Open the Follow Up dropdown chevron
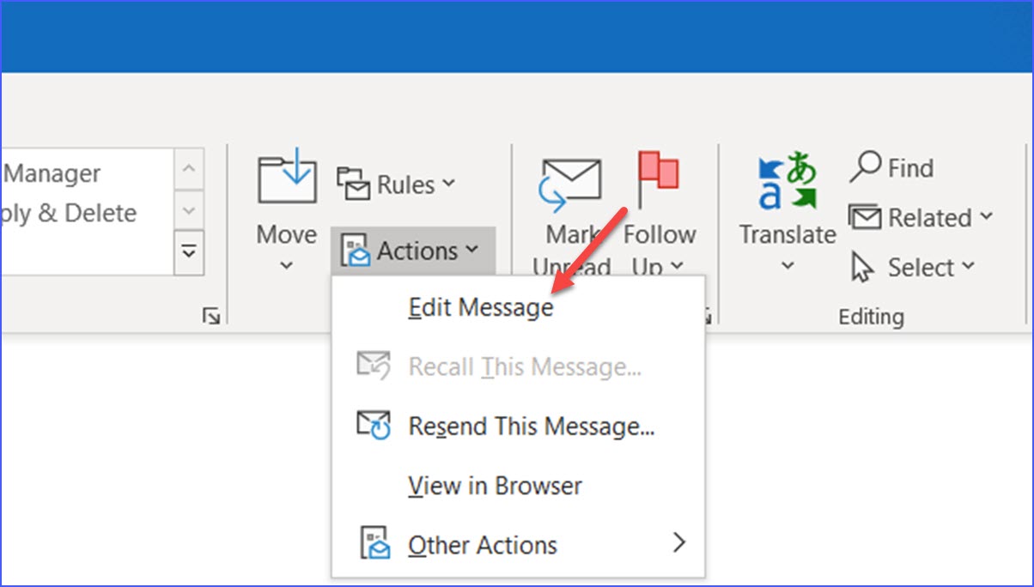Screen dimensions: 1034x587 point(676,269)
